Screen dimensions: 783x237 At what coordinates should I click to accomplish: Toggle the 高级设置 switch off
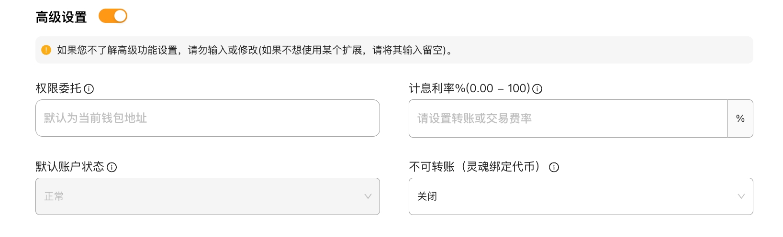(x=113, y=16)
